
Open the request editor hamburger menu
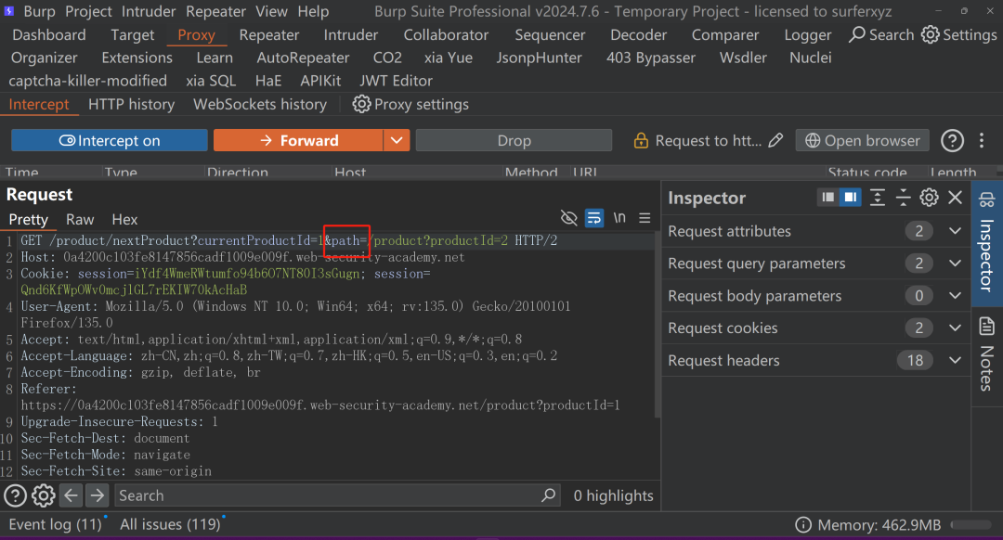pos(645,218)
